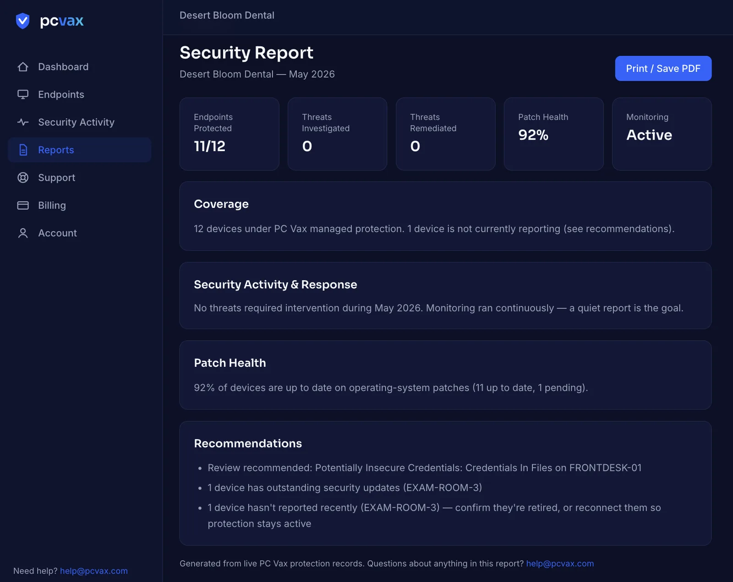Click the Security Activity & Response heading

(x=275, y=284)
